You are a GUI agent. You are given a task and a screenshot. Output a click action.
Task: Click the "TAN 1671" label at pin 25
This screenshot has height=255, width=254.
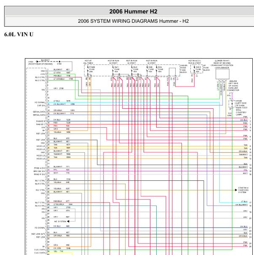tap(62, 145)
